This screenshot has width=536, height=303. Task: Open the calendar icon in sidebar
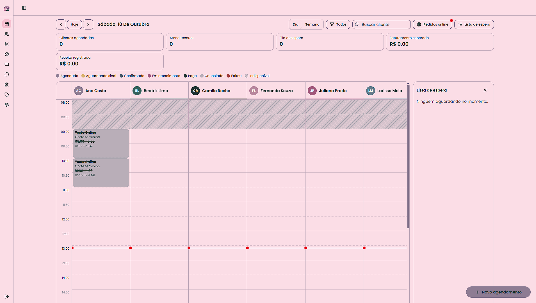[7, 24]
